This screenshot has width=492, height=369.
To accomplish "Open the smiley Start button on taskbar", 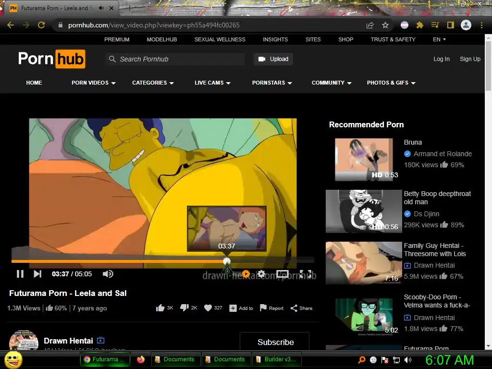I will click(13, 359).
